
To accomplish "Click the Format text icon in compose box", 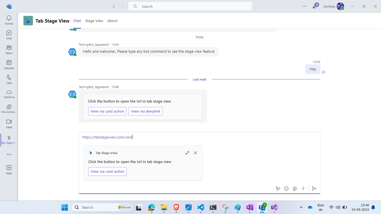I will click(278, 189).
